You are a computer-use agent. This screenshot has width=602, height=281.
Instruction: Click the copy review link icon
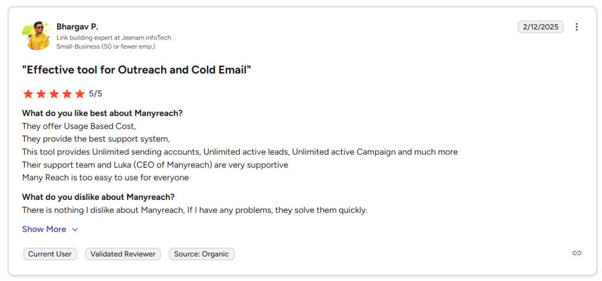(577, 253)
